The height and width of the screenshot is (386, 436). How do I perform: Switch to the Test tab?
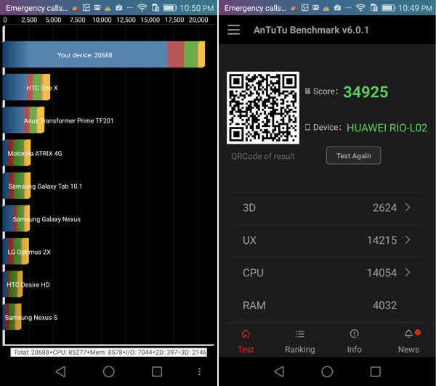click(246, 341)
